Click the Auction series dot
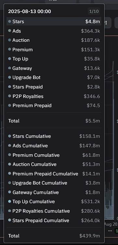Viewport: 118px width, 245px height. click(x=10, y=40)
